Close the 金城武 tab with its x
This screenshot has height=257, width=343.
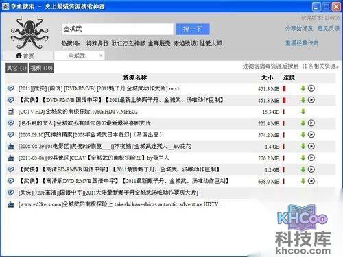101,56
